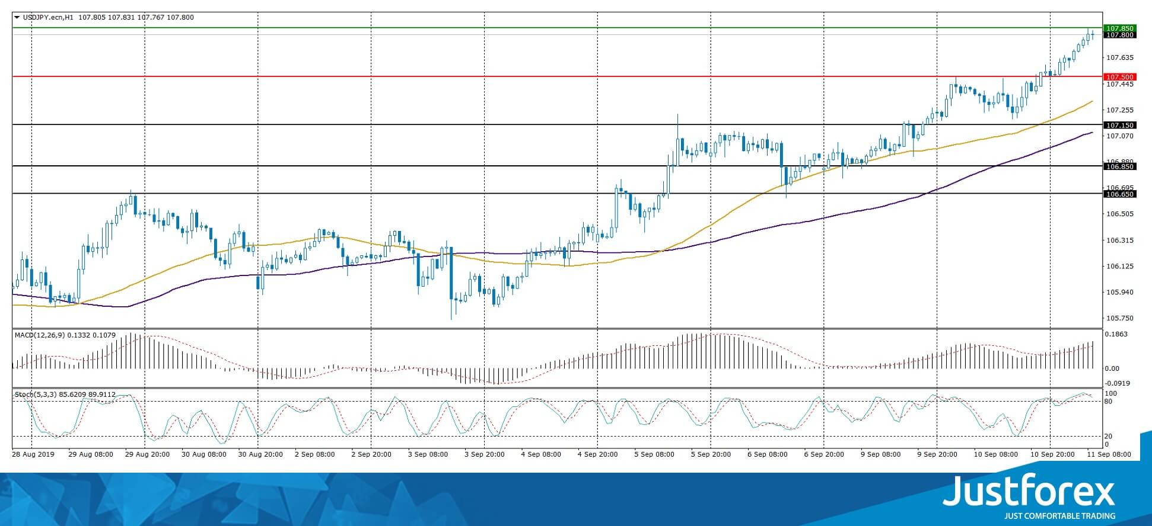Image resolution: width=1152 pixels, height=526 pixels.
Task: Select the 107.445 price axis value
Action: tap(1120, 84)
